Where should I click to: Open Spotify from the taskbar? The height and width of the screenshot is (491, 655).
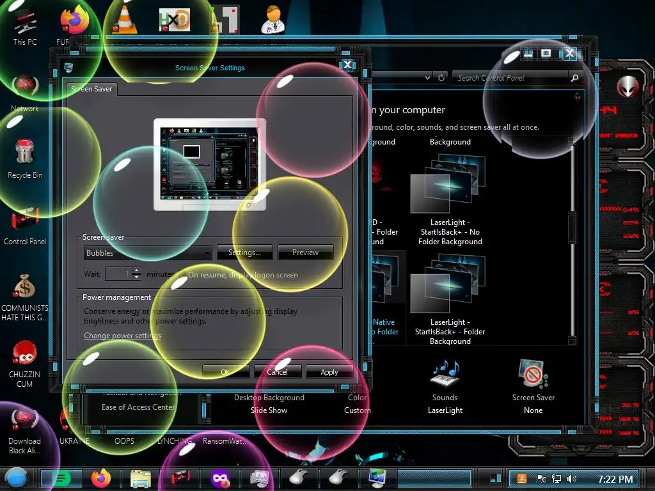[x=61, y=478]
